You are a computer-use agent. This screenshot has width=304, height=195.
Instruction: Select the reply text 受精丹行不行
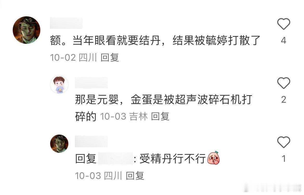click(172, 159)
